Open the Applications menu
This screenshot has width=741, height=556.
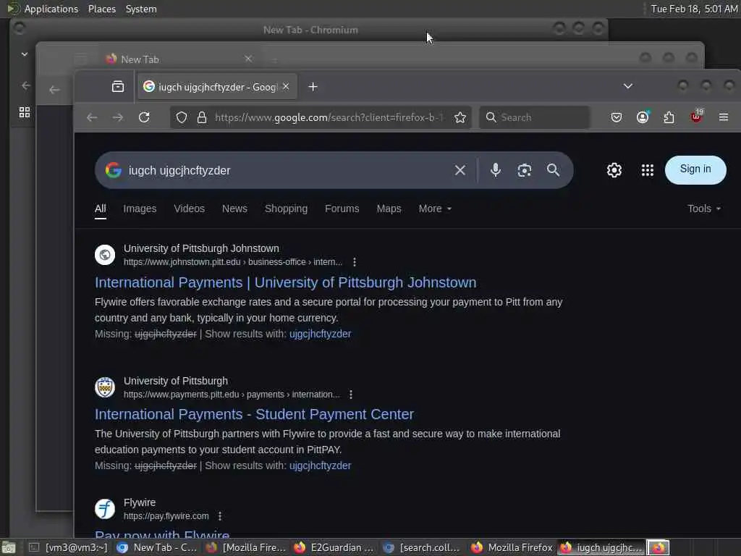pos(51,9)
